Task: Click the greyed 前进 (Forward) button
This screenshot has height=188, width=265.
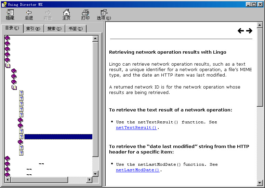Action: (48, 15)
